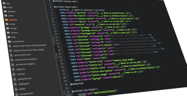Image resolution: width=187 pixels, height=96 pixels.
Task: Click the og:description meta tag line
Action: tap(100, 19)
